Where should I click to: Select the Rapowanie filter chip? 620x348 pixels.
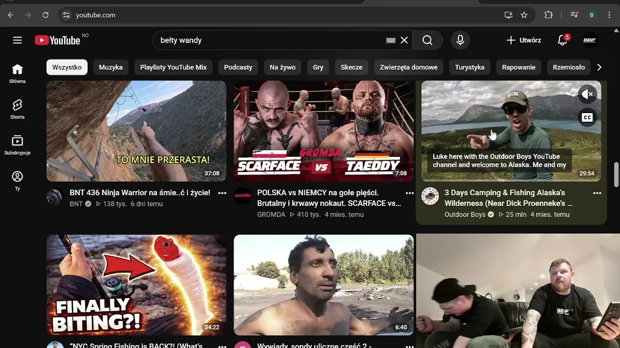tap(519, 67)
